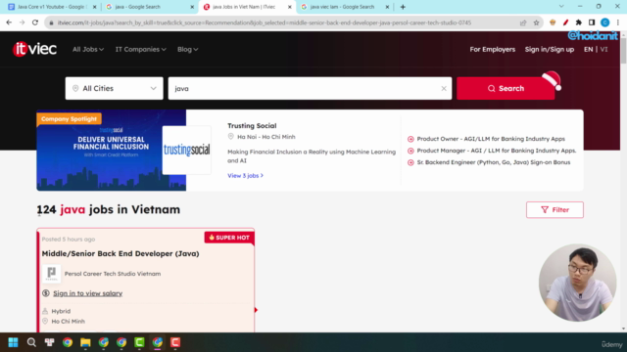627x352 pixels.
Task: Click Sign in to view salary
Action: pos(87,293)
